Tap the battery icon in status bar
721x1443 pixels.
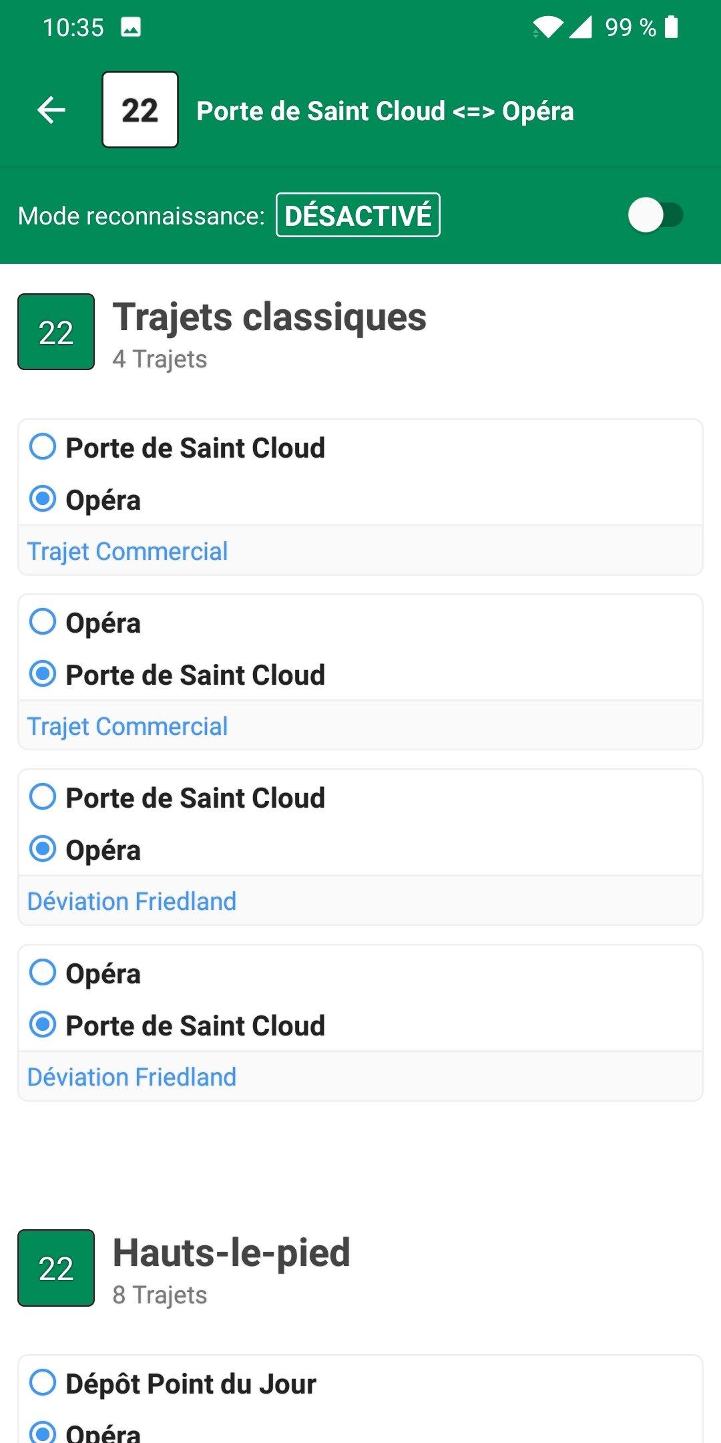672,27
